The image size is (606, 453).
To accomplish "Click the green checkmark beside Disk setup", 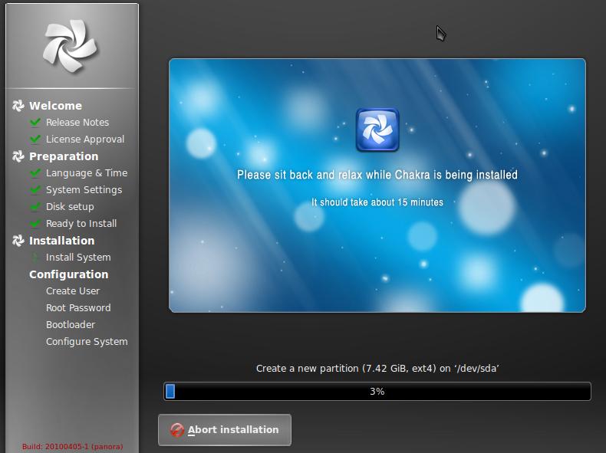I will pyautogui.click(x=35, y=207).
